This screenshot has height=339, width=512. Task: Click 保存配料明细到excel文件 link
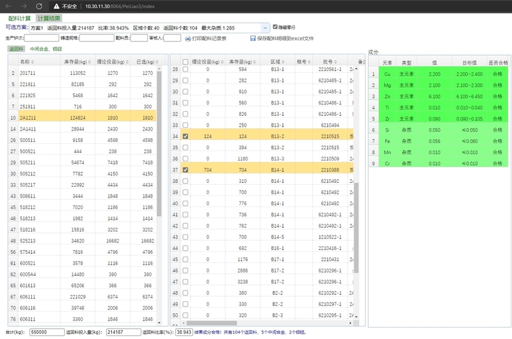[x=285, y=38]
